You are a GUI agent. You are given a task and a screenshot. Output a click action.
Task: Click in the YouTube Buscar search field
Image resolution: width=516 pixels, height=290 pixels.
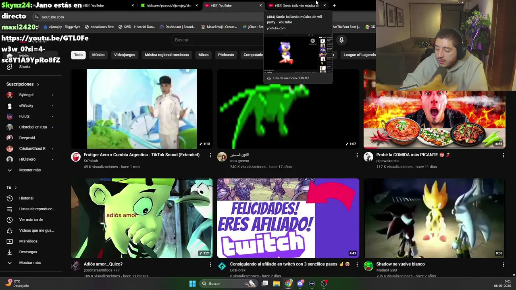(x=218, y=40)
